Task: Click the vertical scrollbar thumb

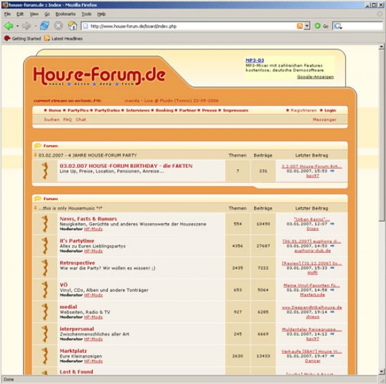Action: pyautogui.click(x=381, y=135)
